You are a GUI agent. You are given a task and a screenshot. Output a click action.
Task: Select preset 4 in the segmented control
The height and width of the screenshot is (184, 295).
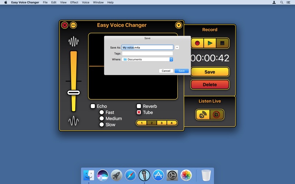point(171,123)
